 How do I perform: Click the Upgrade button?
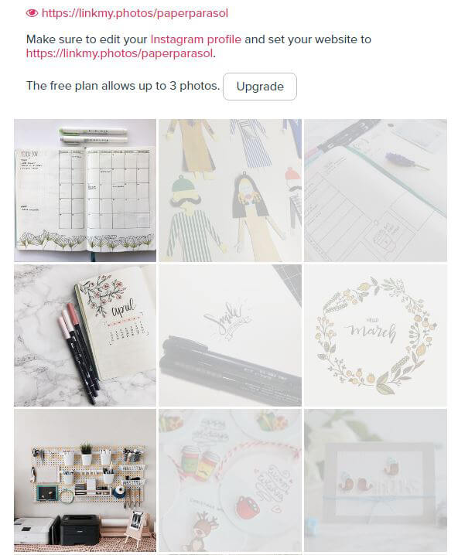[260, 87]
